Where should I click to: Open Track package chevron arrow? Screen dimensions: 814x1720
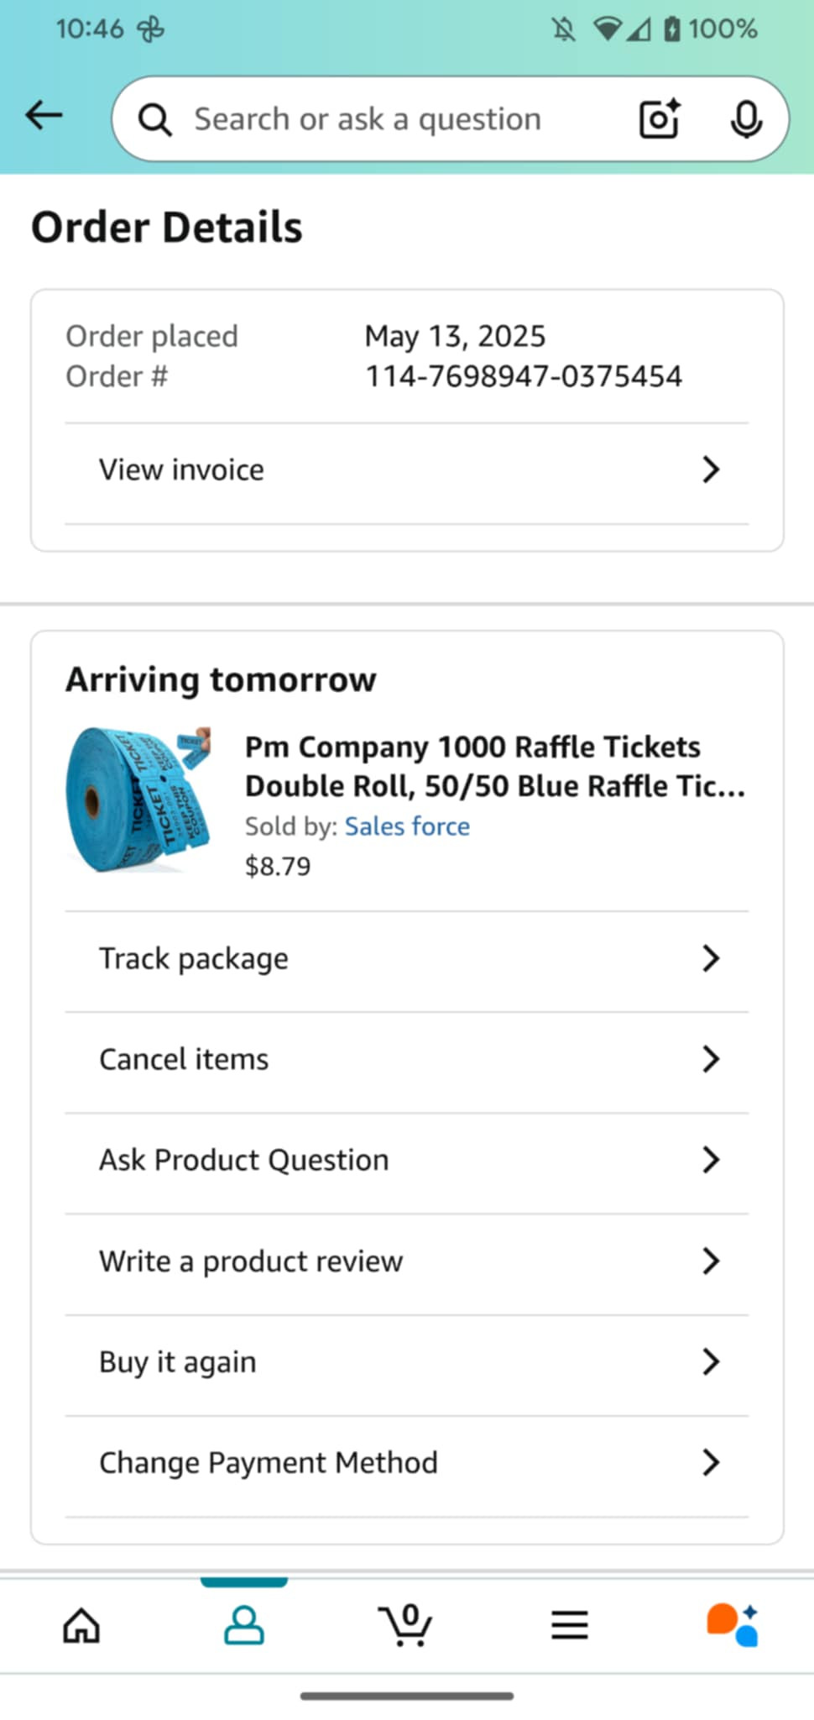(x=710, y=958)
